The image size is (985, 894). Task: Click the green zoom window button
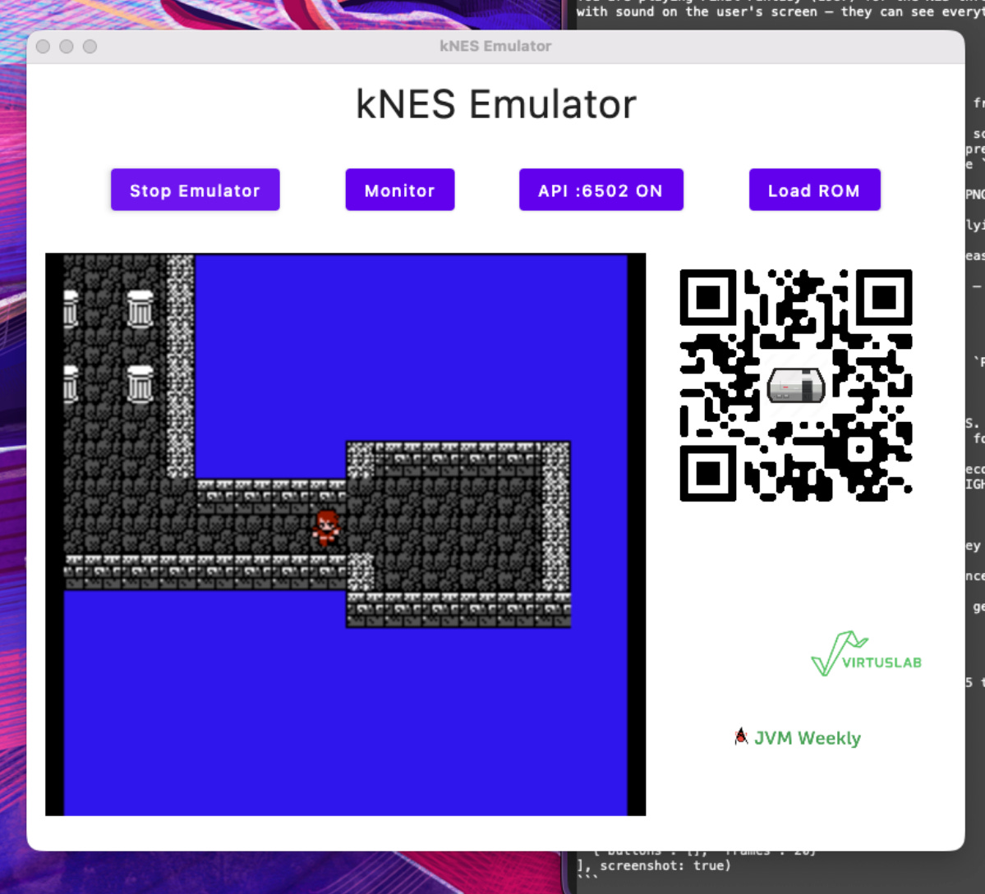click(90, 47)
